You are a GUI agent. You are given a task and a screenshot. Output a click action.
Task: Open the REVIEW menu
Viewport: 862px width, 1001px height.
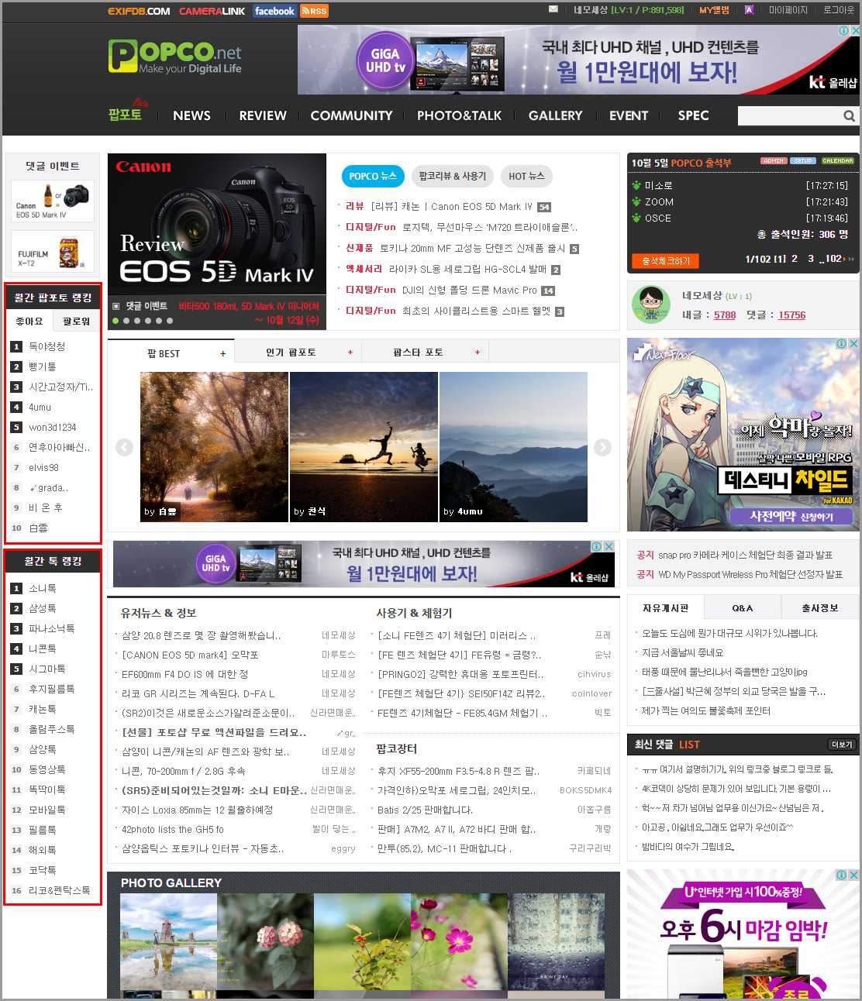click(x=263, y=115)
